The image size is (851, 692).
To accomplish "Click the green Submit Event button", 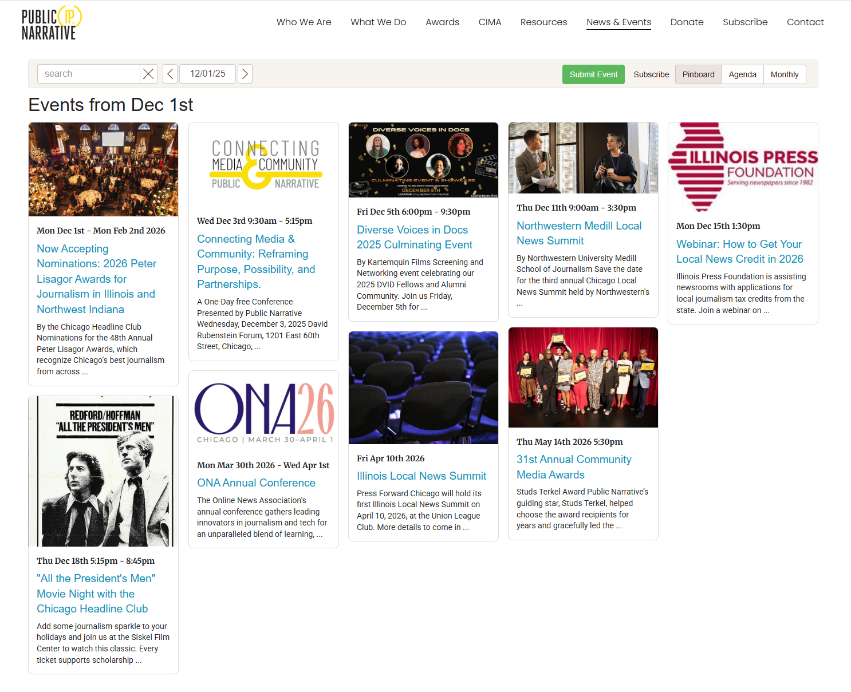I will (x=593, y=74).
